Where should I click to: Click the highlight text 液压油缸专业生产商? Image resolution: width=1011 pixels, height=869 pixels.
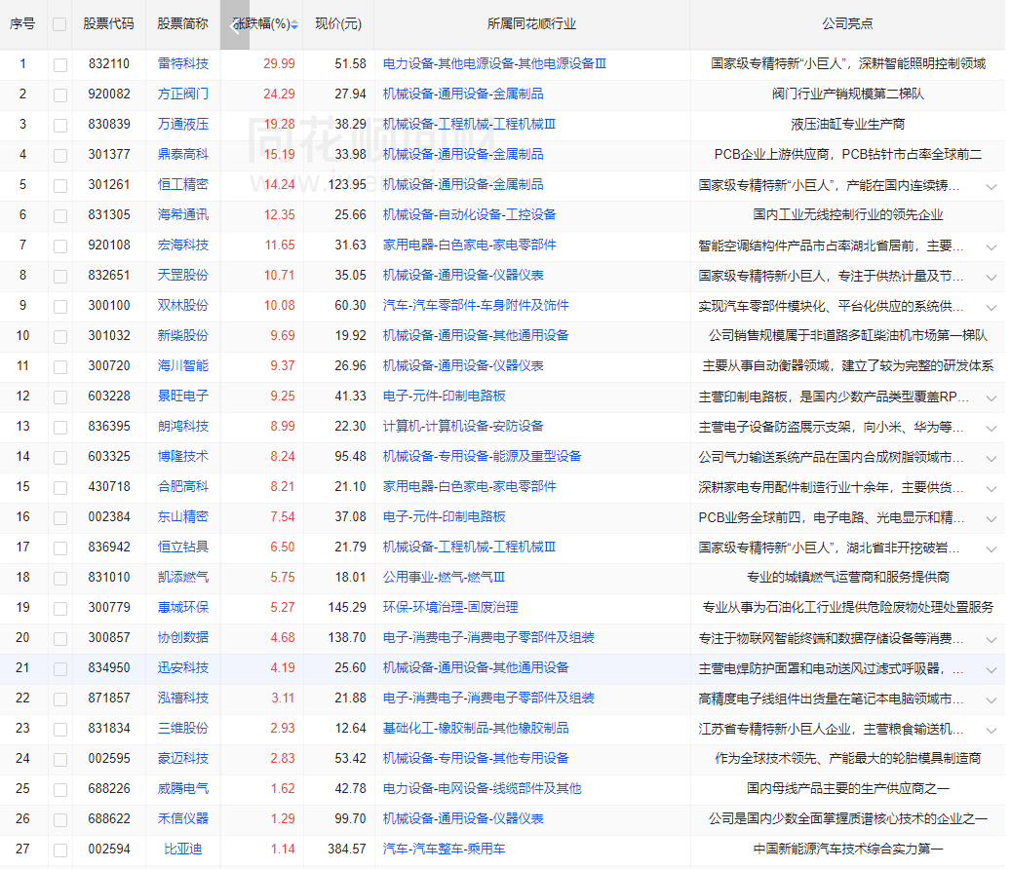click(x=848, y=125)
